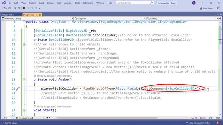Screen dimensions: 223x125
Task: Open the user account avatar
Action: 194,3
